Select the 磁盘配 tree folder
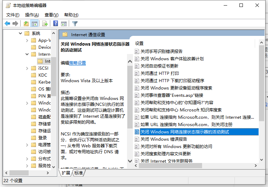The width and height of the screenshot is (268, 187). (x=44, y=117)
